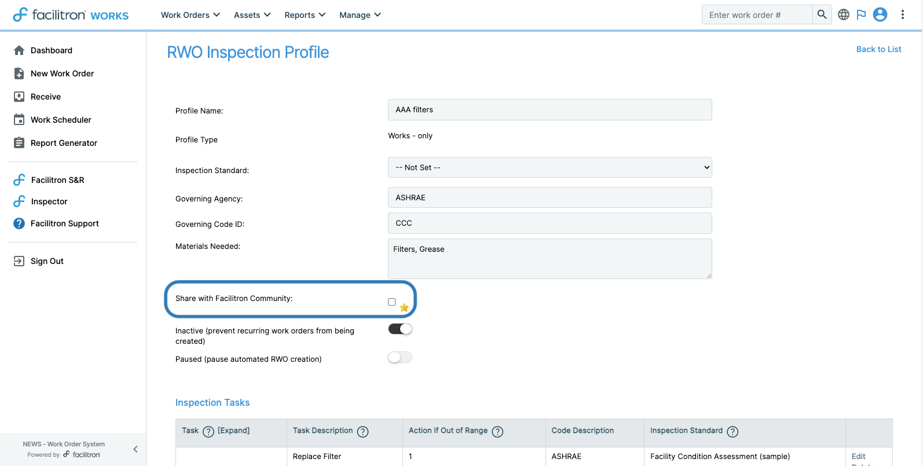Click the Code Description column header
The image size is (923, 466).
[583, 431]
